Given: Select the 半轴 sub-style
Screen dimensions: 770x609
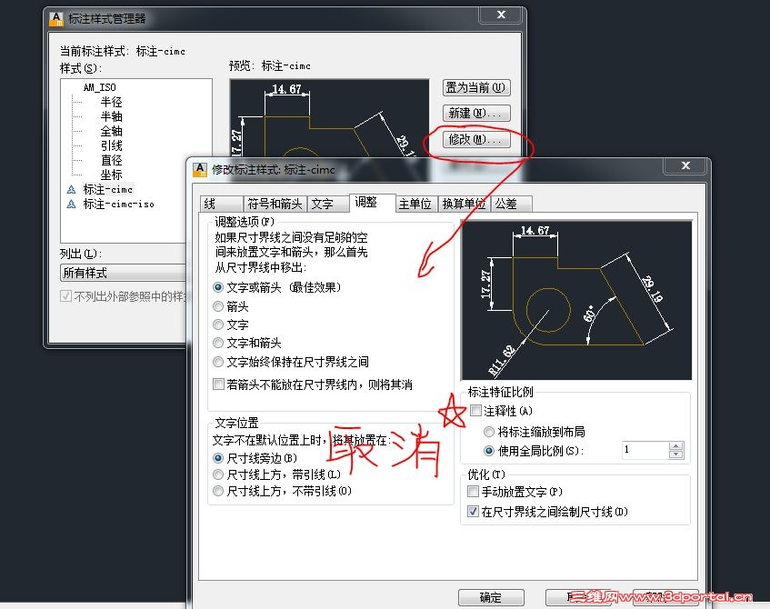Looking at the screenshot, I should point(112,116).
